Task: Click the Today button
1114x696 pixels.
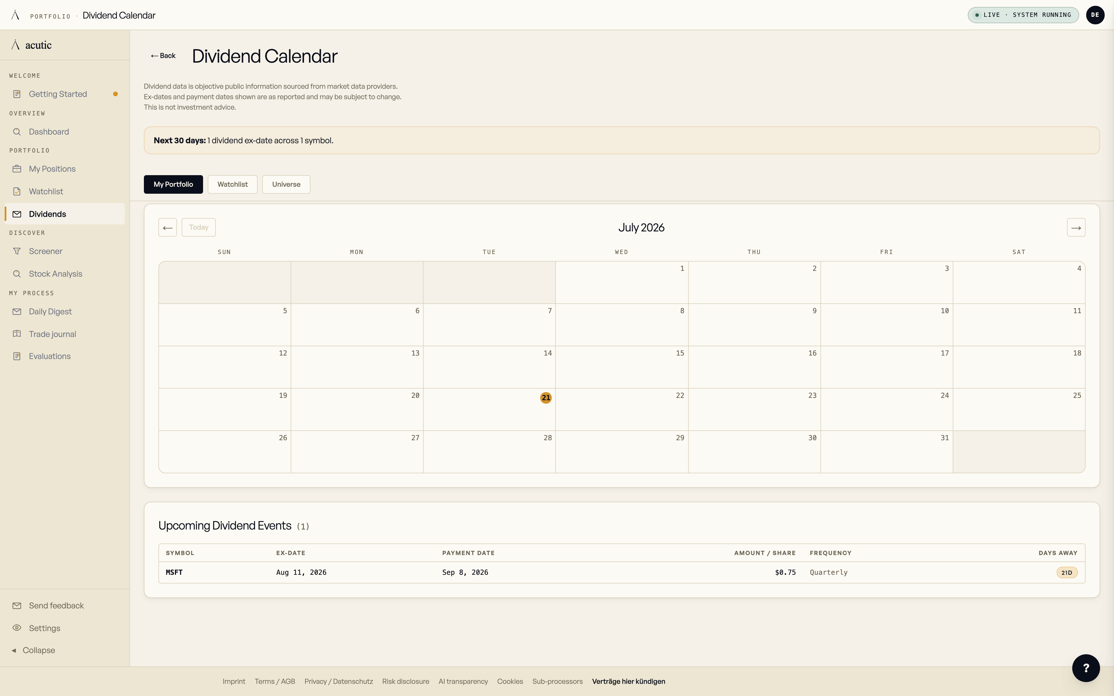Action: (198, 227)
